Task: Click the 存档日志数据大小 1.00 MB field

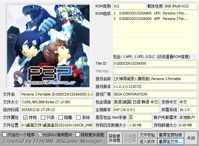Action: (x=140, y=125)
